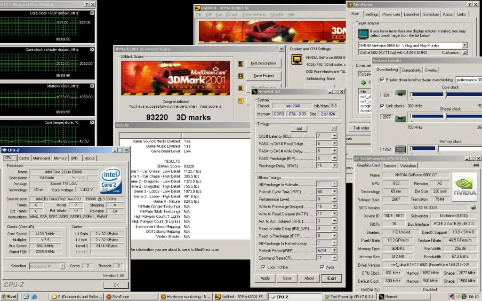This screenshot has height=301, width=482.
Task: Switch to the Mainboard tab in CPU-Z
Action: click(41, 158)
